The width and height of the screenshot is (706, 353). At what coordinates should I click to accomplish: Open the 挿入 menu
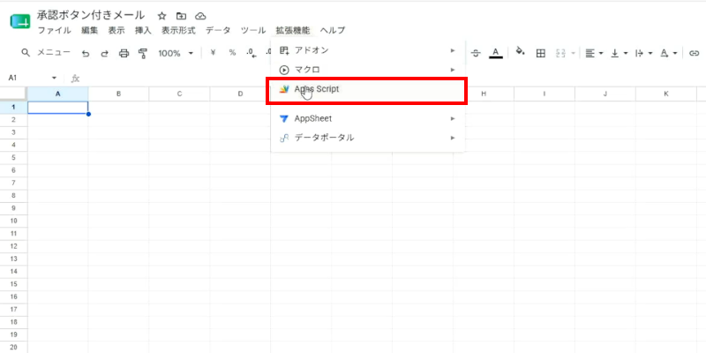click(143, 30)
